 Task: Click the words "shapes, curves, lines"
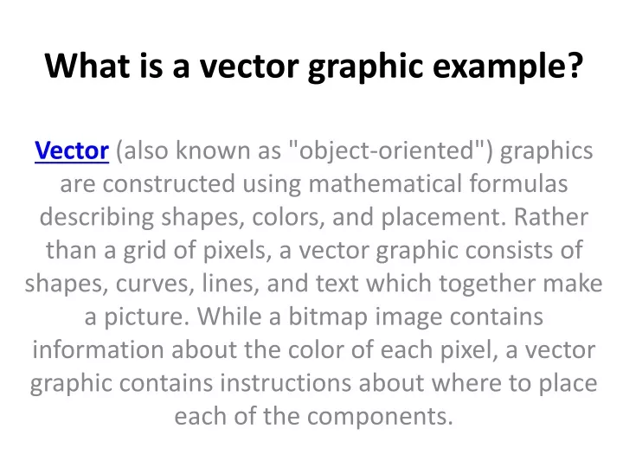point(126,284)
